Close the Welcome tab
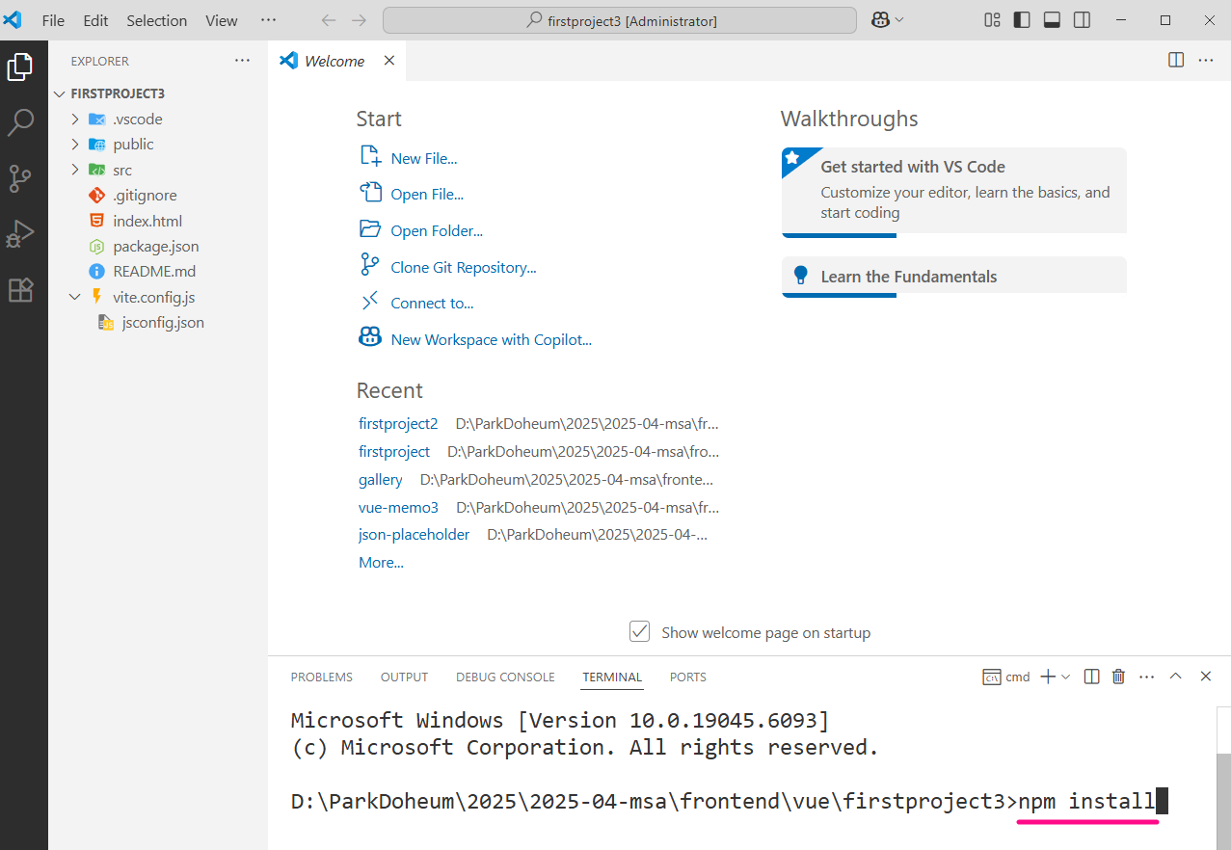 click(389, 61)
